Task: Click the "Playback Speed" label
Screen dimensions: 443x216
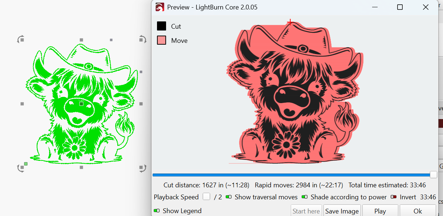Action: click(x=176, y=197)
